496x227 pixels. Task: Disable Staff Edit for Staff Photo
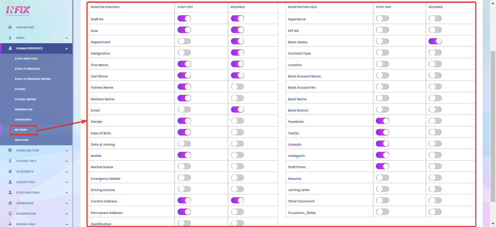tap(382, 166)
